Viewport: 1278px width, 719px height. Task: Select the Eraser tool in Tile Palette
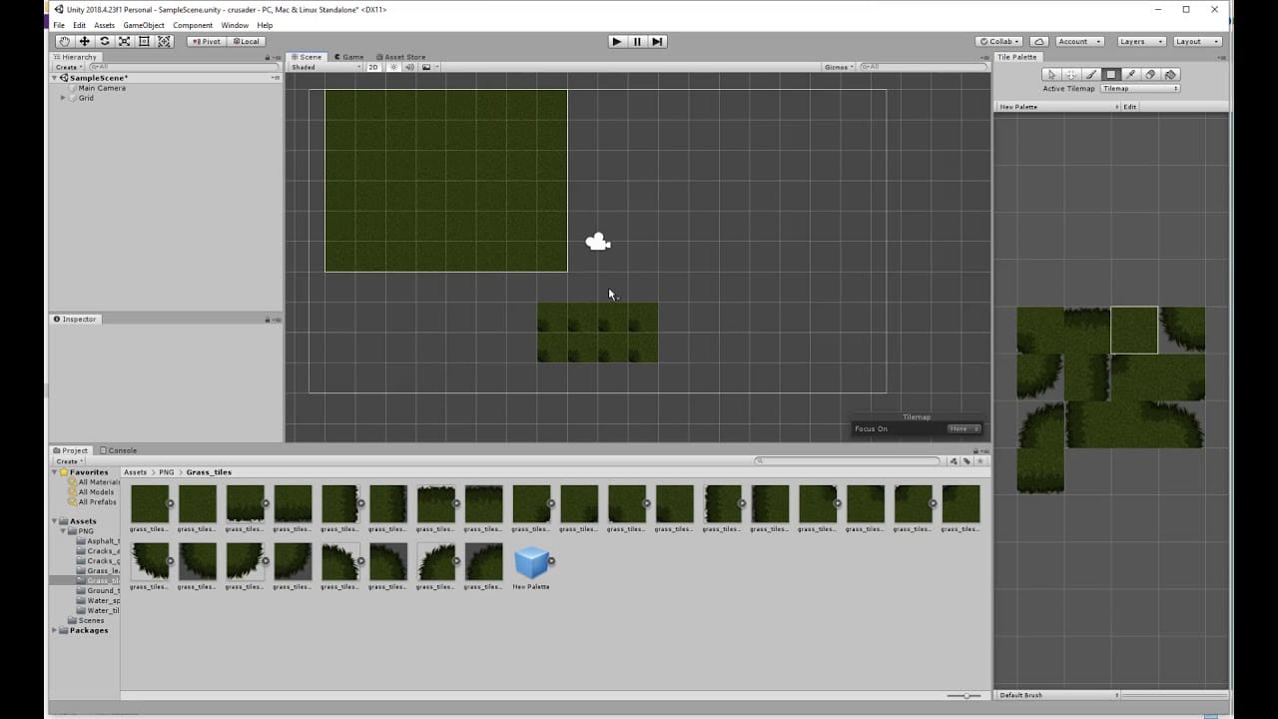[x=1150, y=74]
